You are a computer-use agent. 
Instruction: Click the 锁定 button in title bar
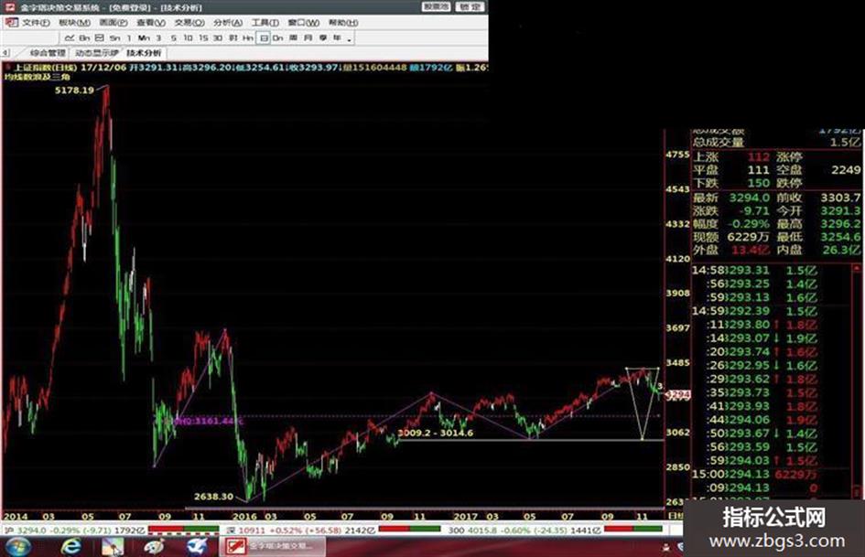click(470, 6)
